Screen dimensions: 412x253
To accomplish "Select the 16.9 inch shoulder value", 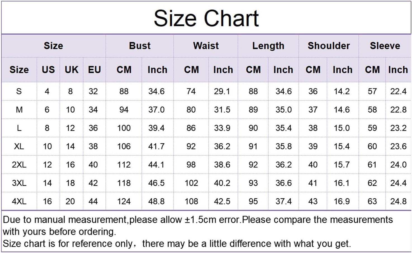I will [342, 201].
